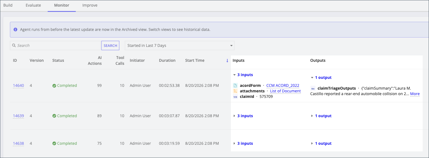
Task: Click the Status column header
Action: (58, 60)
